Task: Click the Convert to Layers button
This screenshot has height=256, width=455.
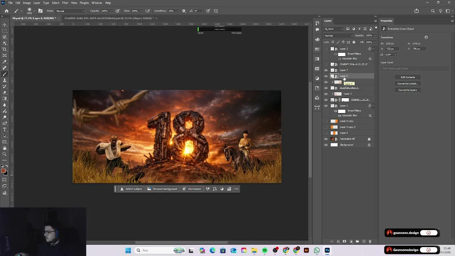Action: click(408, 90)
